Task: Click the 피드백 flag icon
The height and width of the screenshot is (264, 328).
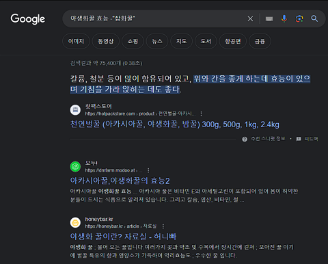Action: click(x=299, y=139)
